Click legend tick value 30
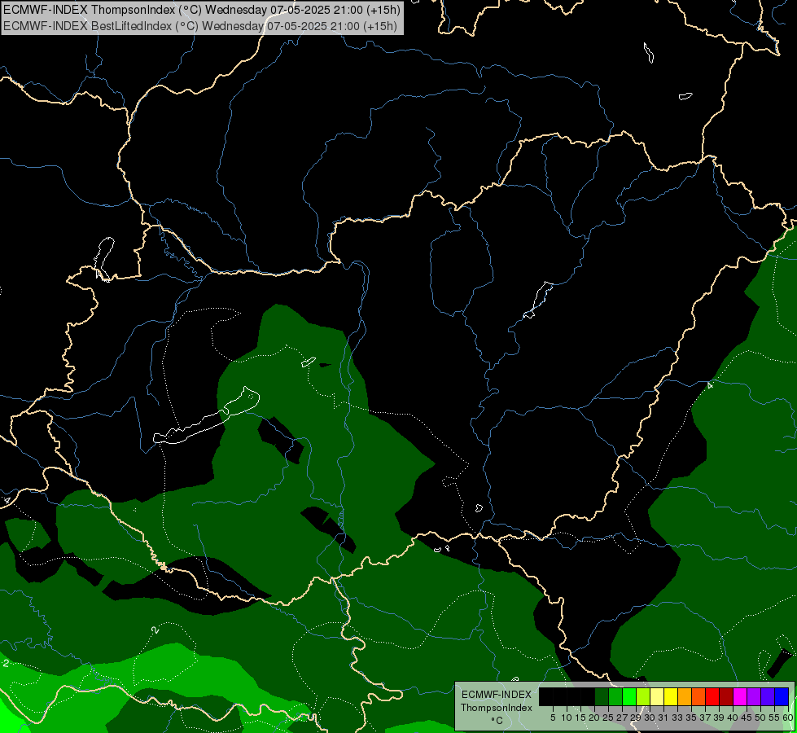Image resolution: width=797 pixels, height=733 pixels. pos(650,718)
